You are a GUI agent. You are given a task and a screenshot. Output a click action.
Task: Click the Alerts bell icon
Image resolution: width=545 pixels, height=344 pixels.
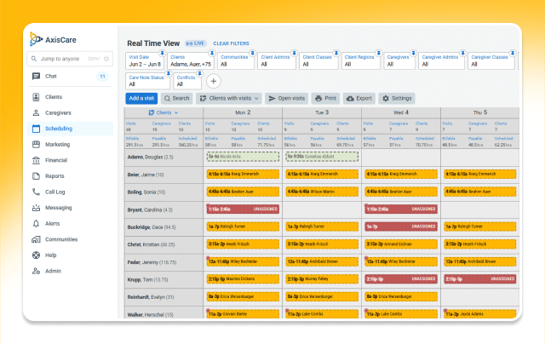pyautogui.click(x=36, y=223)
